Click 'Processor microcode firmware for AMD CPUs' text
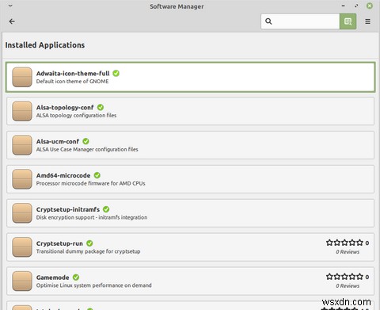 (91, 183)
